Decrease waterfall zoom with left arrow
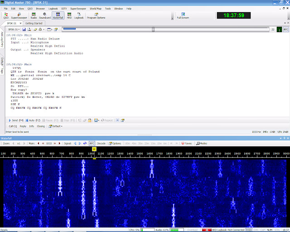Viewport: 290px width, 232px height. tap(13, 143)
